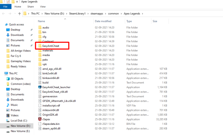Image resolution: width=223 pixels, height=135 pixels.
Task: Click 'This PC' in the address breadcrumb
Action: 35,14
